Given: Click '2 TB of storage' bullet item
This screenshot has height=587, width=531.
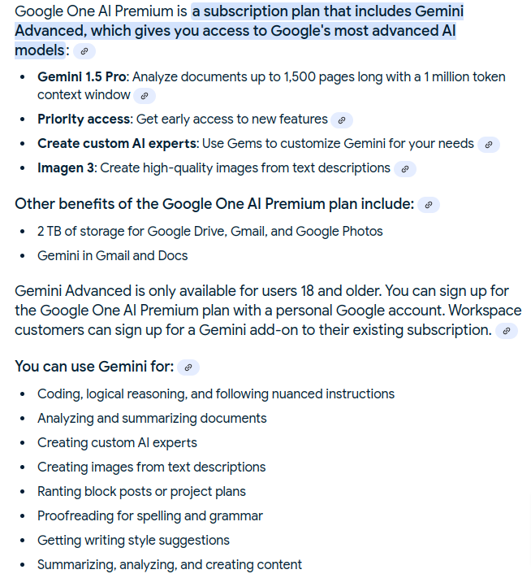Looking at the screenshot, I should [x=209, y=232].
